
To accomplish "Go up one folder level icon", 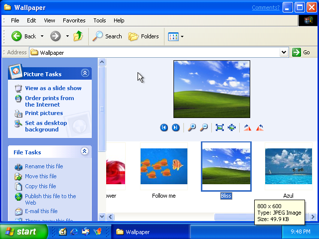I will click(x=78, y=36).
